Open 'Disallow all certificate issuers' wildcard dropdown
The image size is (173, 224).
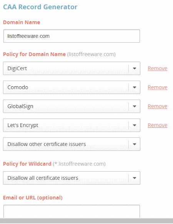(72, 178)
